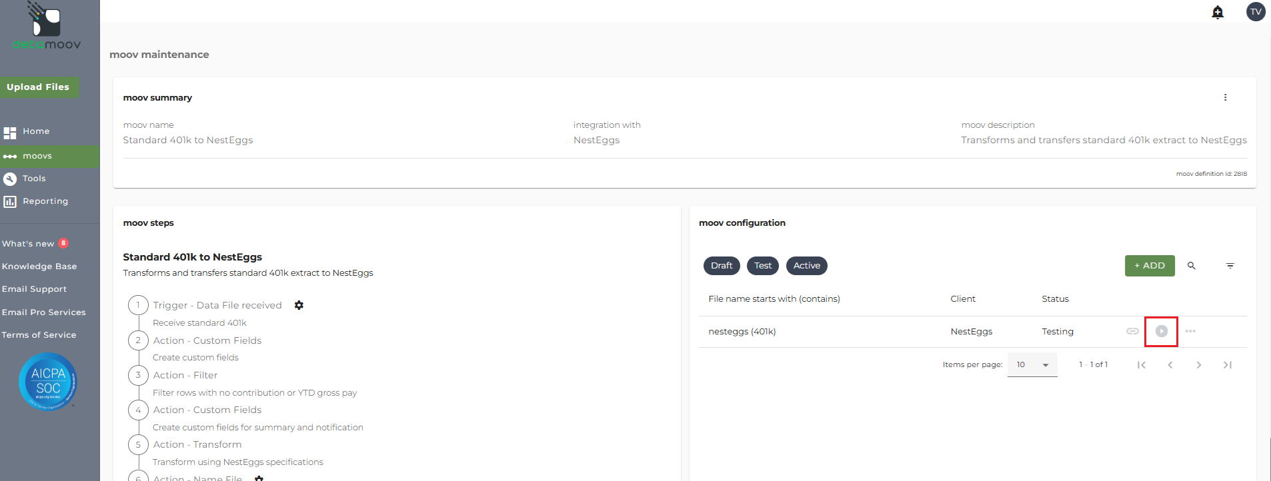The height and width of the screenshot is (481, 1271).
Task: Toggle the Draft status filter chip
Action: tap(722, 266)
